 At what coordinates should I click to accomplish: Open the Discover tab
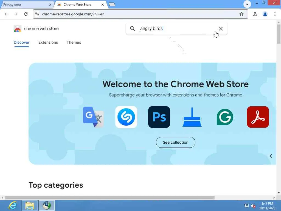coord(21,42)
